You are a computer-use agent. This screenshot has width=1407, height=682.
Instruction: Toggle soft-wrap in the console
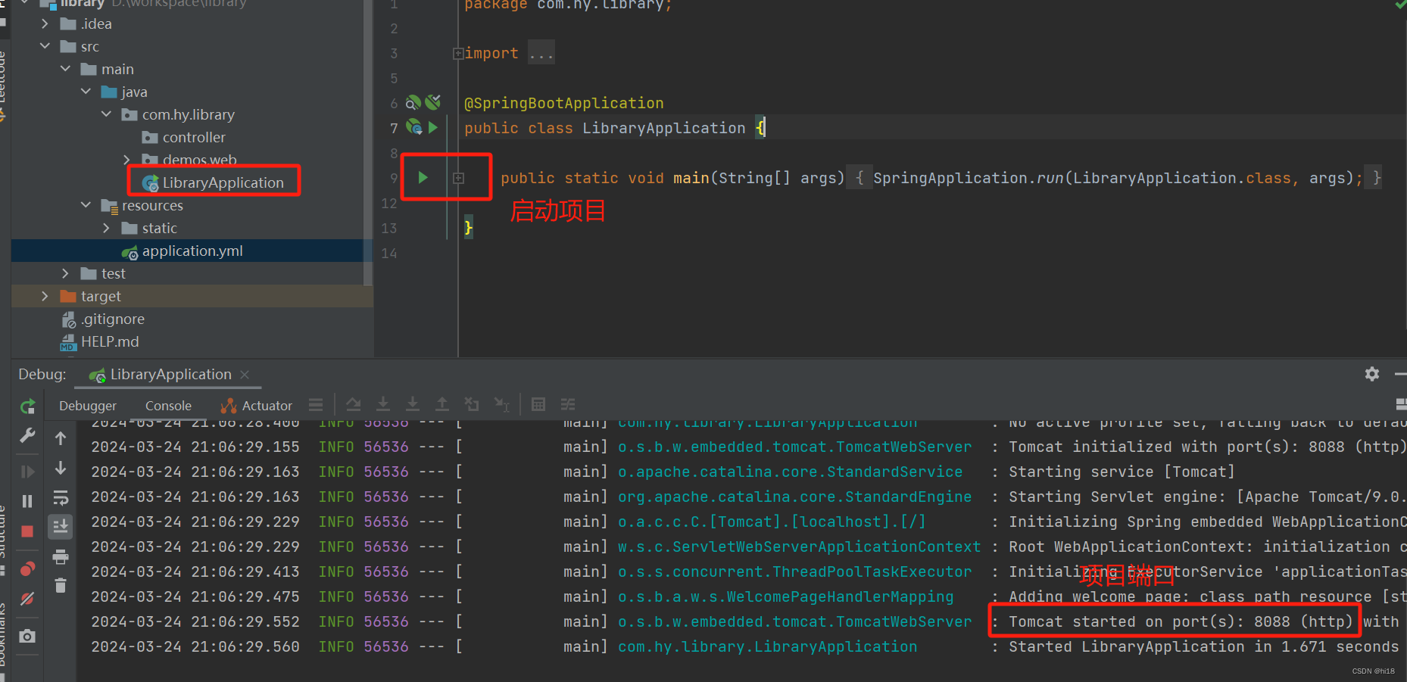point(61,497)
